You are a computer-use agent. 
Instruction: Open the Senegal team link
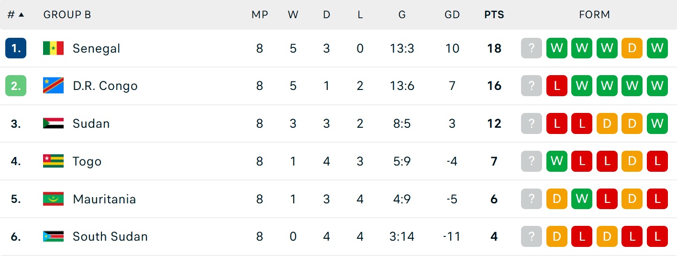coord(96,48)
